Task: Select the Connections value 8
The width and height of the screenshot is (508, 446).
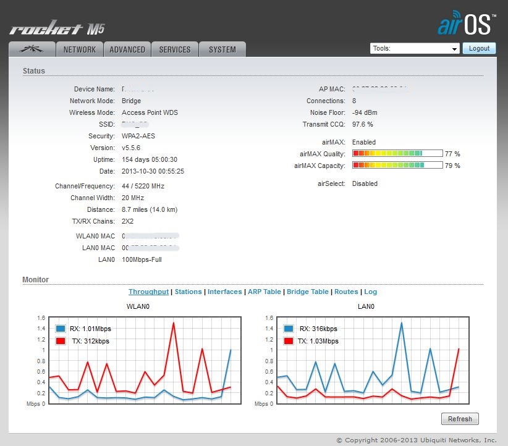Action: tap(354, 101)
